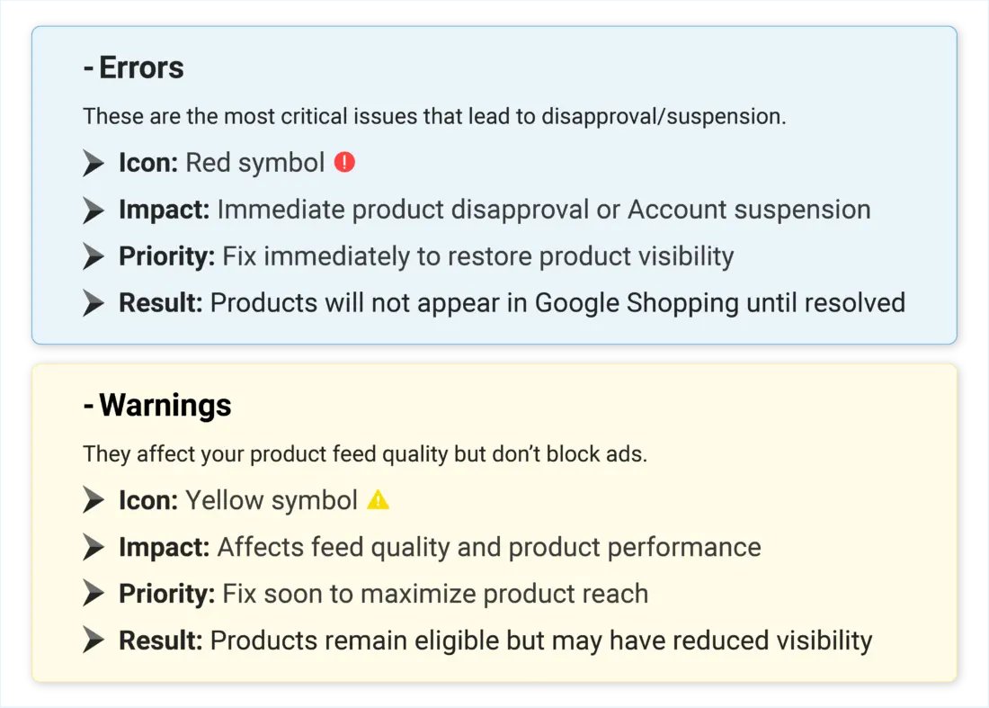Viewport: 989px width, 708px height.
Task: Click text Fix immediately to restore product visibility
Action: tap(477, 256)
